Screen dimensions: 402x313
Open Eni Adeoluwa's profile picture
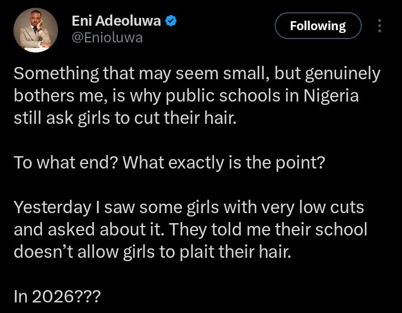coord(35,30)
